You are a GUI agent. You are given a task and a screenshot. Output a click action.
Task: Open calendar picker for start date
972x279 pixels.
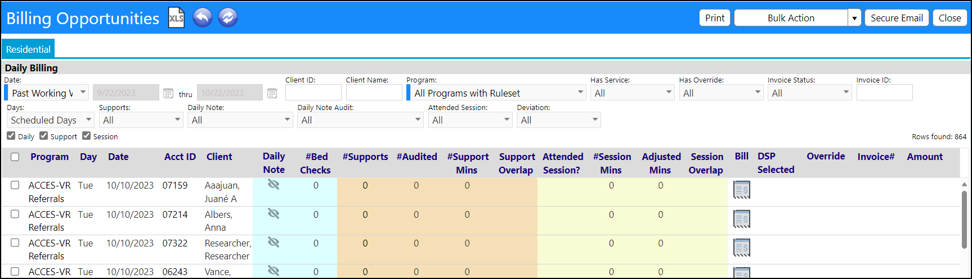pos(168,93)
